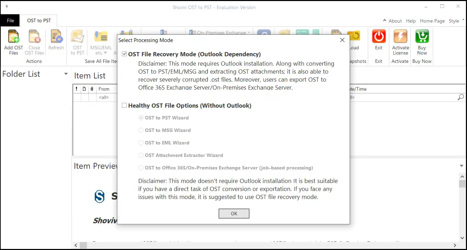Click the attachment paperclip column icon
This screenshot has width=467, height=250.
click(92, 89)
